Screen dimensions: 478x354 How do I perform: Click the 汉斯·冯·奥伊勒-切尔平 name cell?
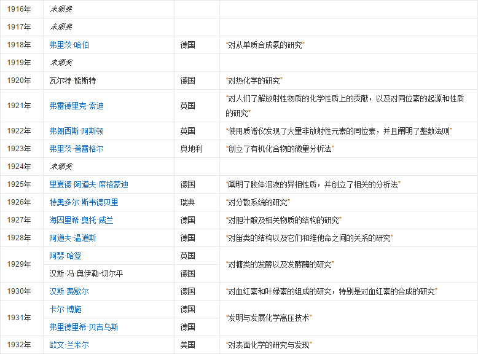coord(88,273)
